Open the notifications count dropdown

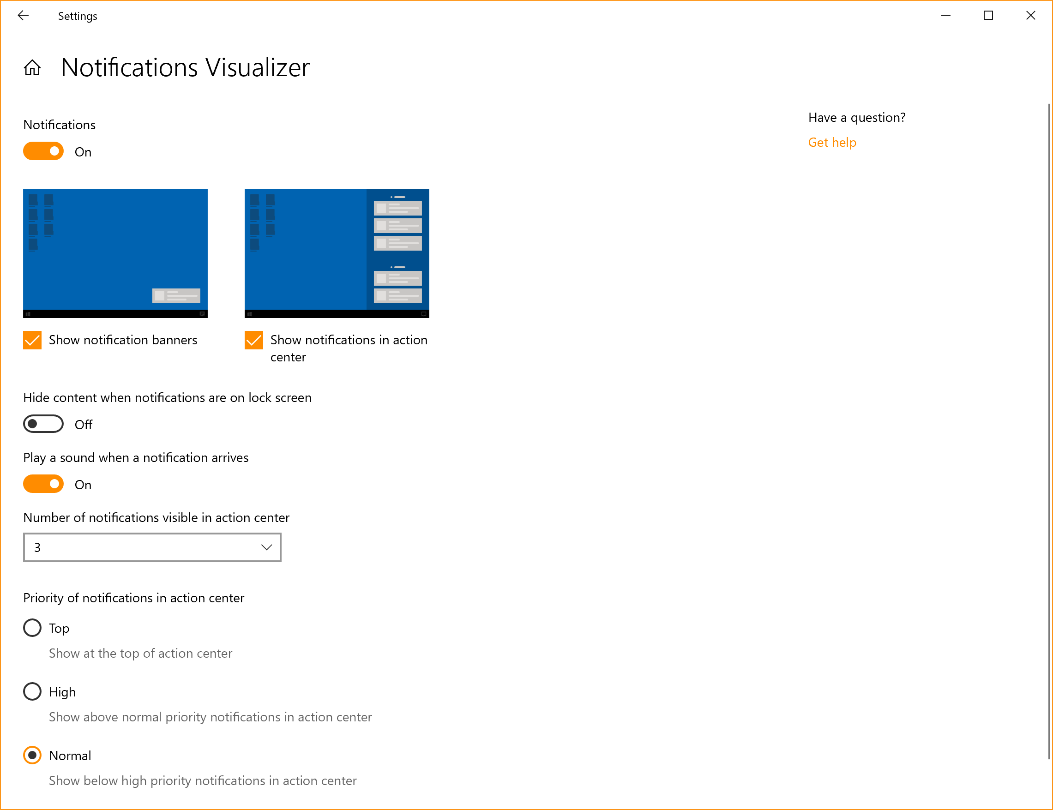[153, 547]
